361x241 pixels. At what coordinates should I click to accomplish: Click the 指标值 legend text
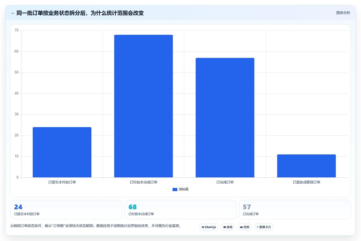pyautogui.click(x=184, y=189)
